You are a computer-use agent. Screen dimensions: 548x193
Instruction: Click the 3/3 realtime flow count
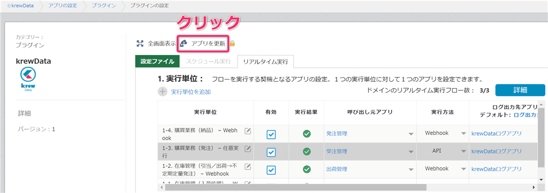tap(484, 90)
